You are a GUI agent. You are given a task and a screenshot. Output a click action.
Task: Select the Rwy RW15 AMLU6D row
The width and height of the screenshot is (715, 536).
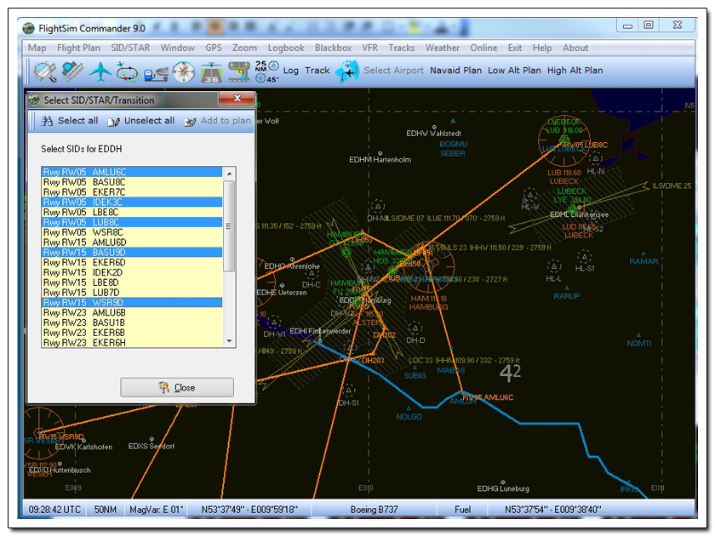click(x=132, y=242)
